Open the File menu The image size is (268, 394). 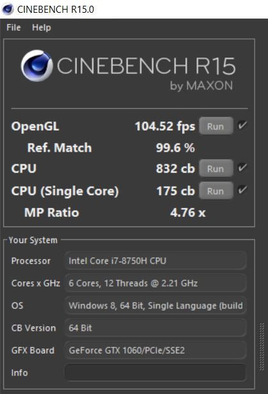pyautogui.click(x=13, y=28)
